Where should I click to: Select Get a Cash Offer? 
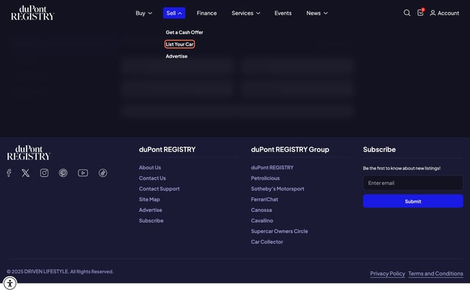pos(184,32)
